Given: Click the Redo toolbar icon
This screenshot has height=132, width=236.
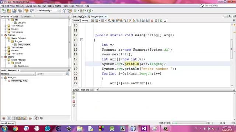Looking at the screenshot, I should (32, 11).
